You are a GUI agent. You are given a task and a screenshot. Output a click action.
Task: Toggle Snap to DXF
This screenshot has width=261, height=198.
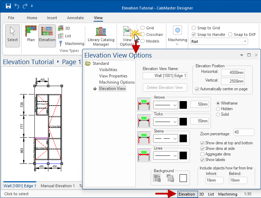click(230, 35)
